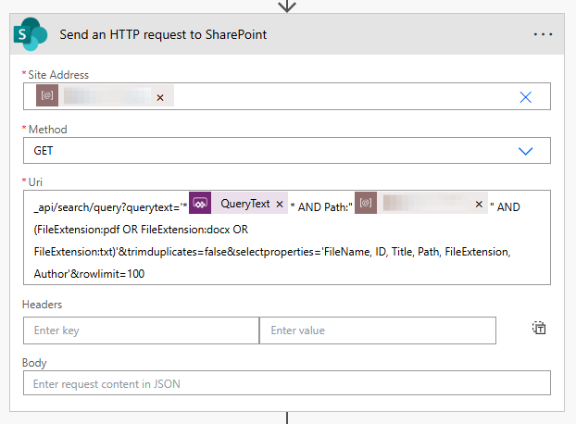The height and width of the screenshot is (424, 576).
Task: Click the Site Address label
Action: (x=58, y=75)
